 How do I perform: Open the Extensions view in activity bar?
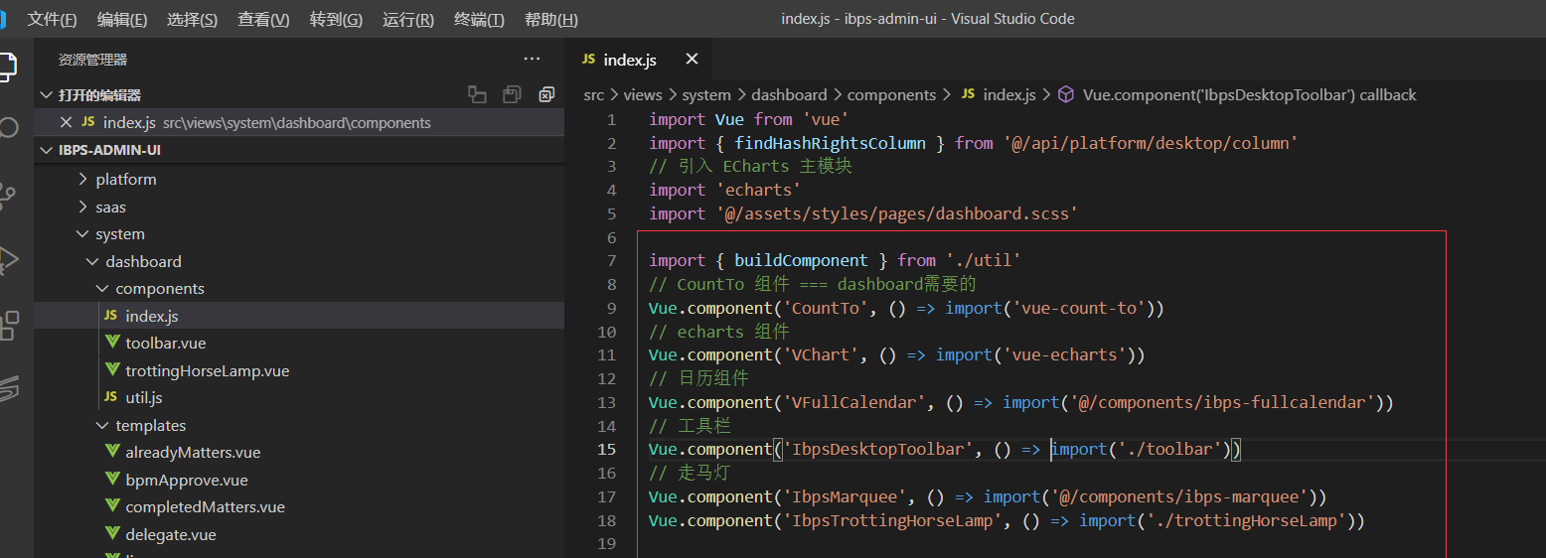tap(8, 325)
